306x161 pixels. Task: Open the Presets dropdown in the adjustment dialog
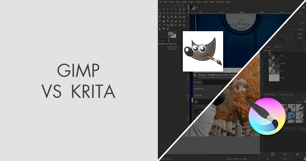(214, 83)
